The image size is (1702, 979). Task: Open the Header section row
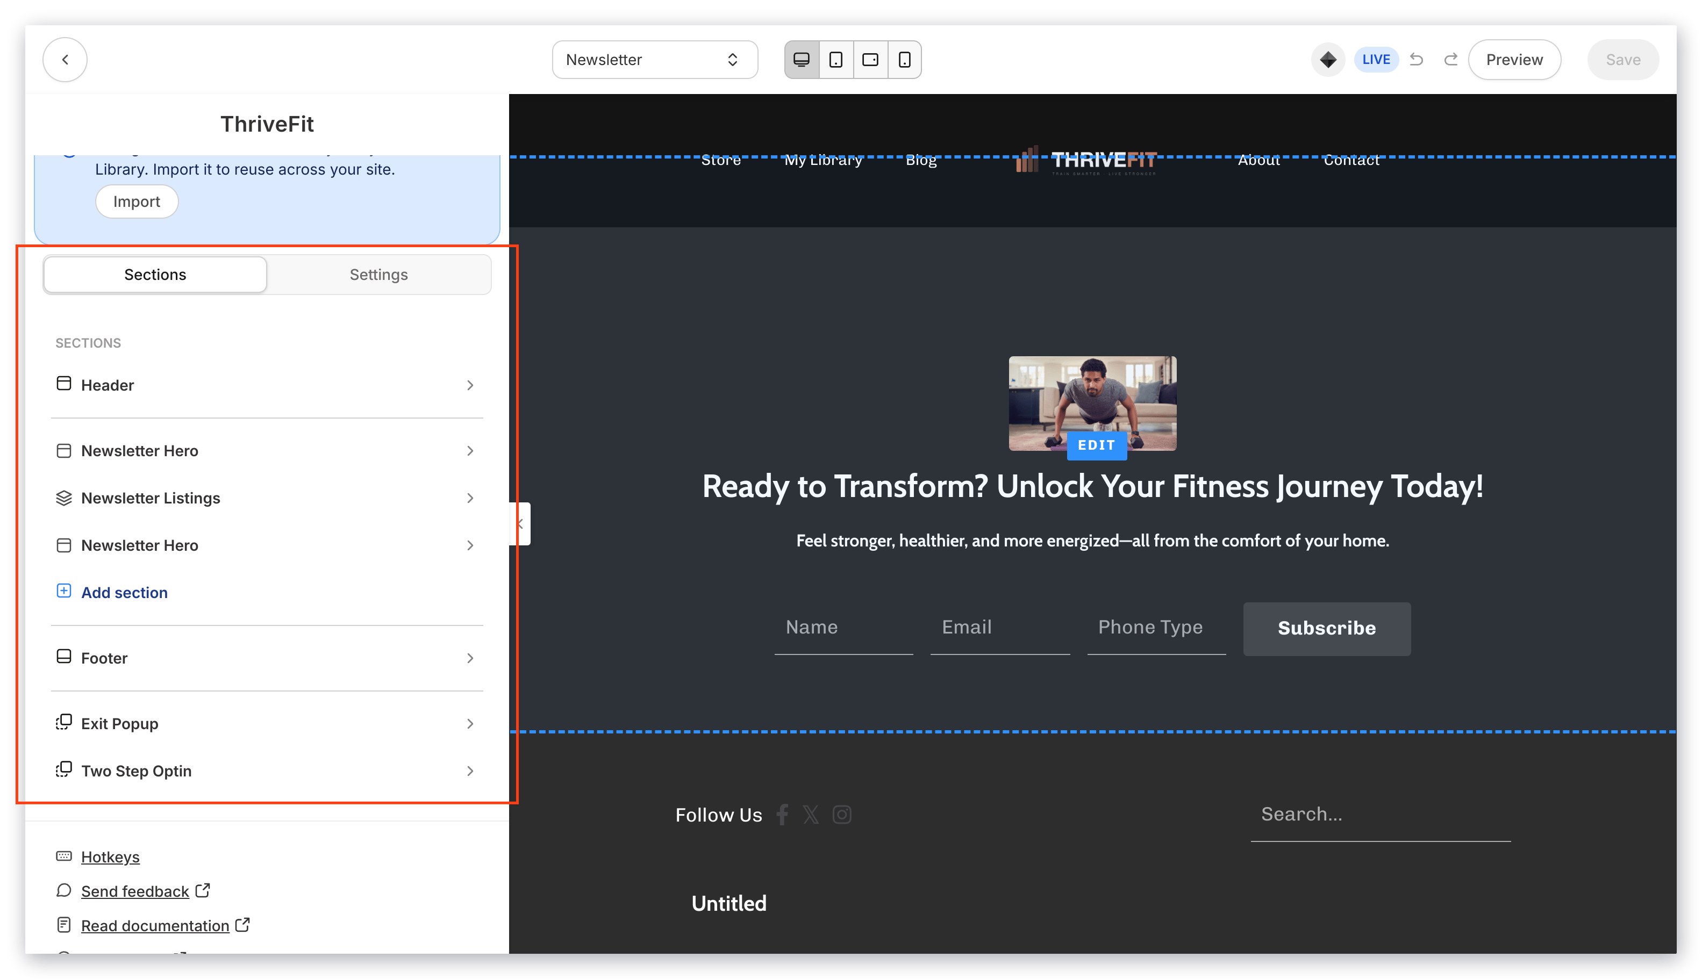(267, 385)
